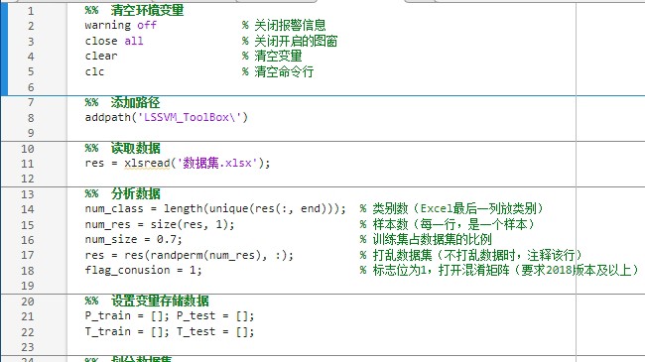Click the section header '%% 读取数据'

[x=123, y=148]
